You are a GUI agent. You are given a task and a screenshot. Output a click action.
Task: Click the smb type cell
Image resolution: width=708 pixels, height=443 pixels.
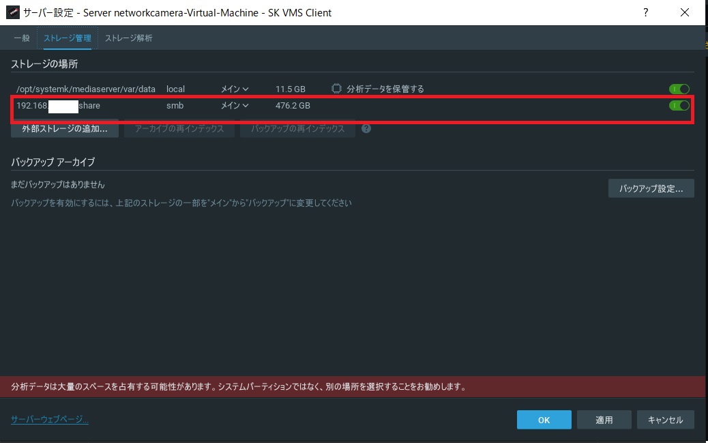(175, 105)
